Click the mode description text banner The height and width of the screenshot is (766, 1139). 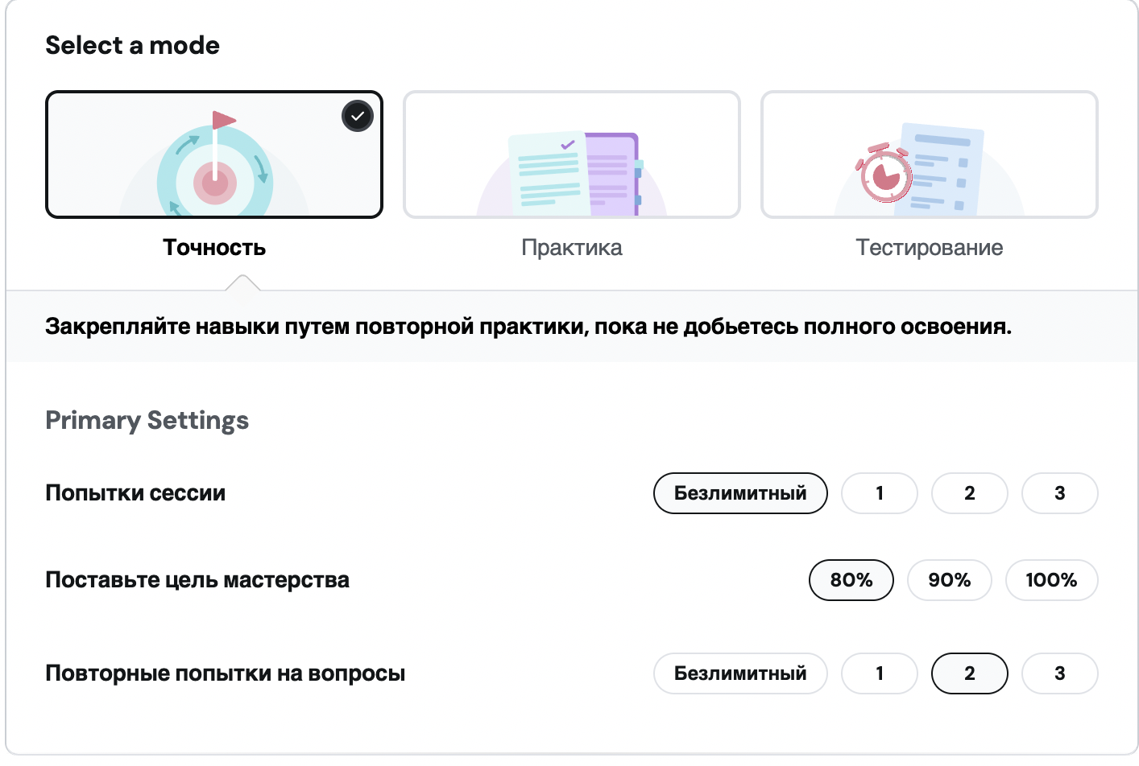(x=528, y=327)
